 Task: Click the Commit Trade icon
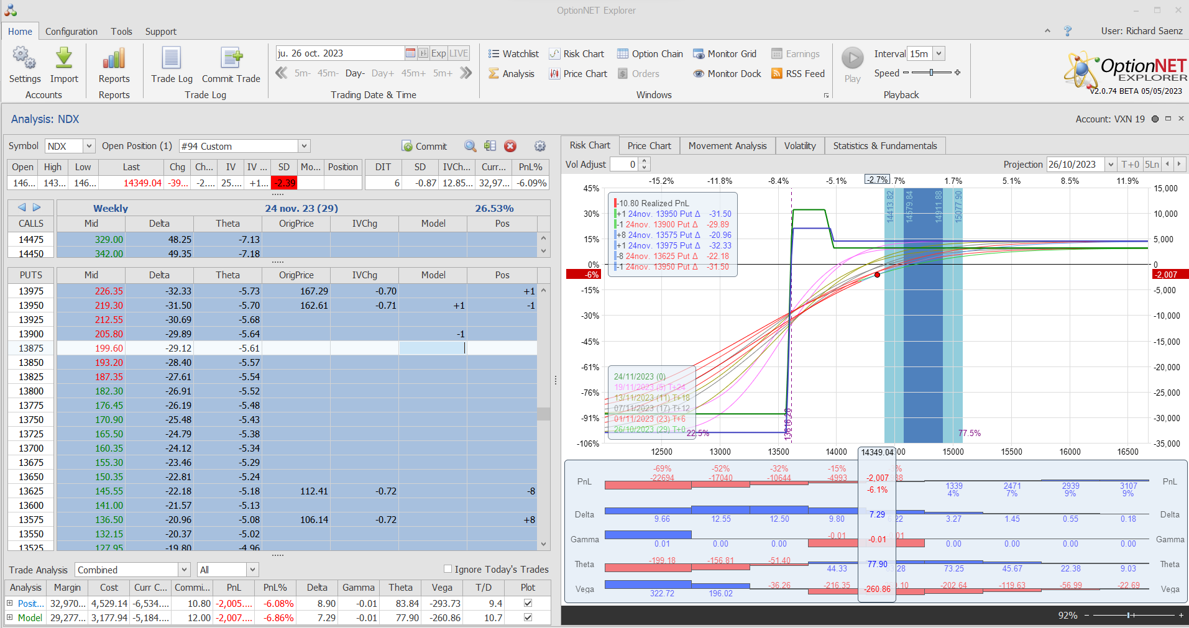tap(231, 58)
